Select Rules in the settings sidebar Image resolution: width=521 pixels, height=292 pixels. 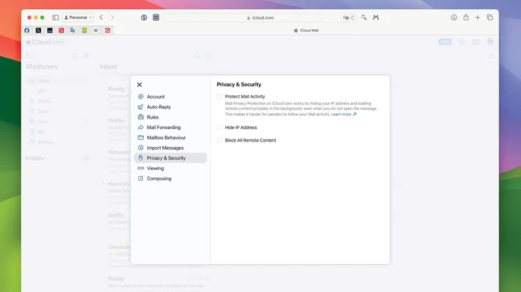tap(170, 117)
